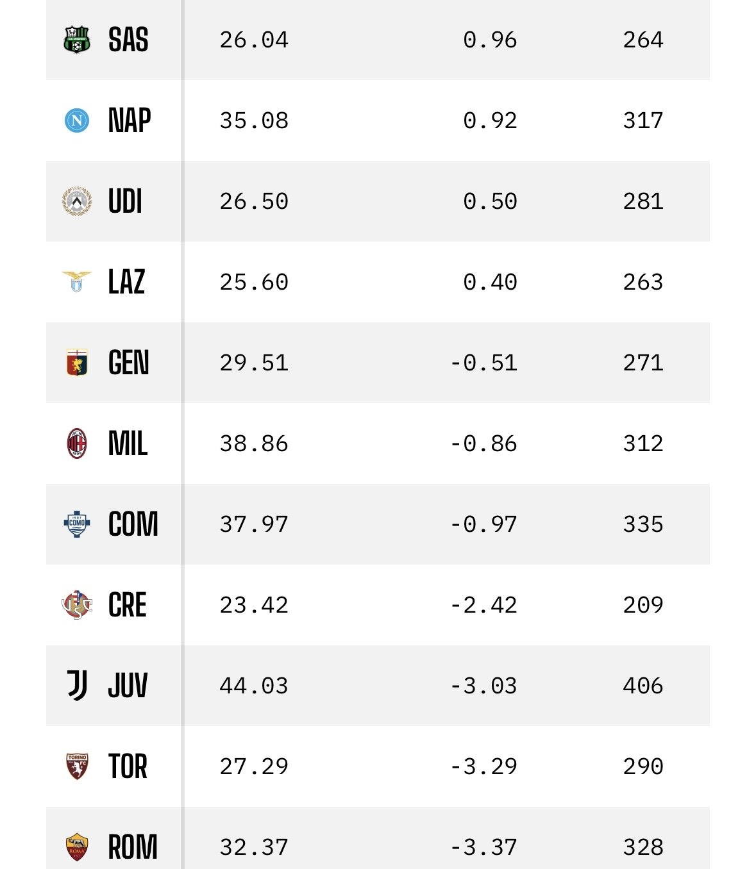Select the MIL team name
The width and height of the screenshot is (756, 869).
pyautogui.click(x=128, y=443)
